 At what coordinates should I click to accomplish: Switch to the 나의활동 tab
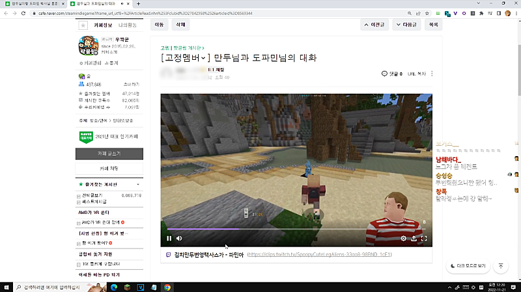pos(128,25)
